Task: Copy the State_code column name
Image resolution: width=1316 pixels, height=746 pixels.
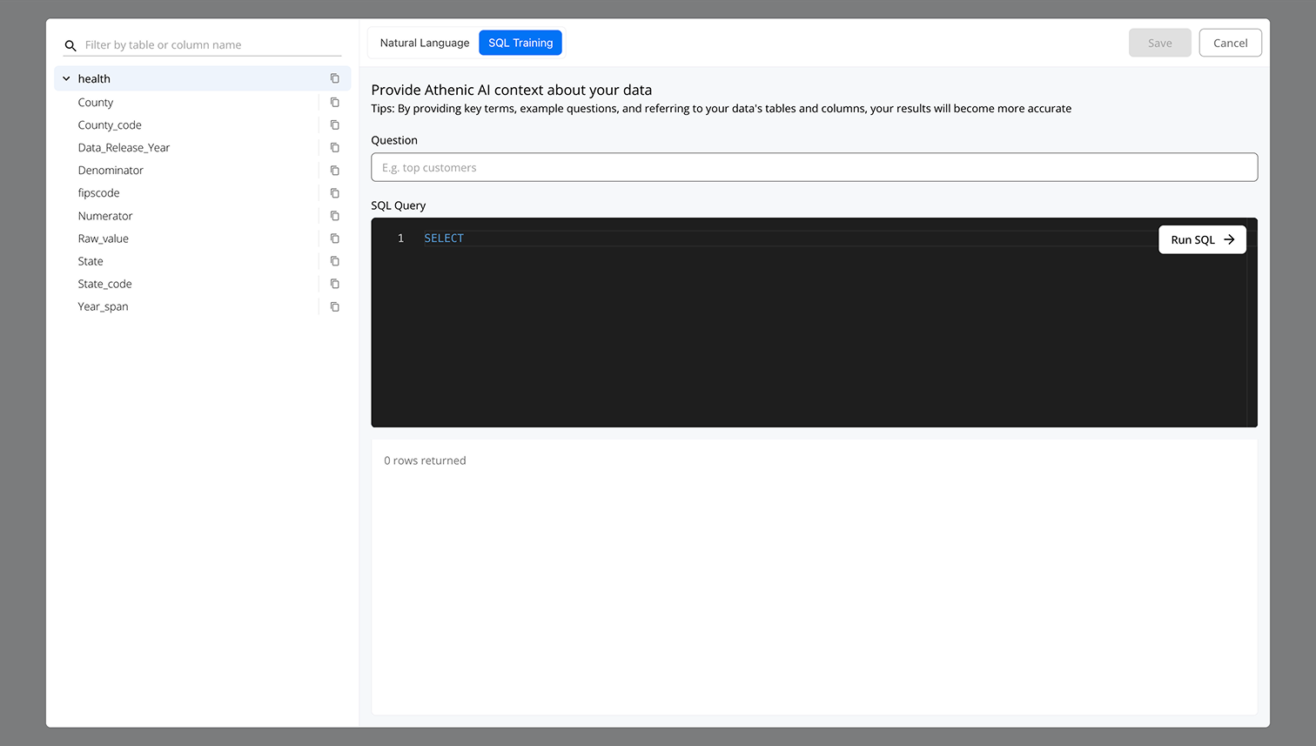Action: (334, 284)
